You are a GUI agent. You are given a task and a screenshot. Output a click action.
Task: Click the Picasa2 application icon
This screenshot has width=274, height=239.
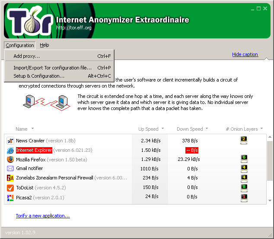pyautogui.click(x=10, y=197)
